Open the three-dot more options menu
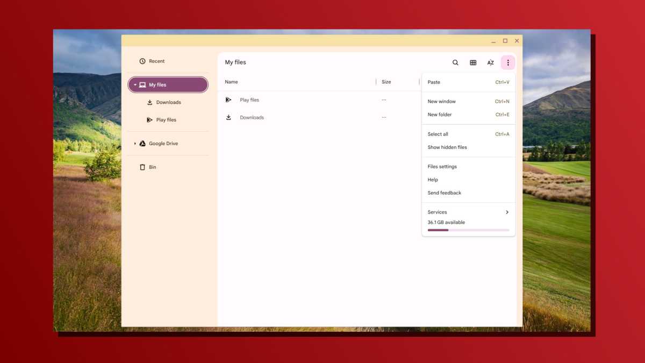This screenshot has width=645, height=363. [508, 62]
